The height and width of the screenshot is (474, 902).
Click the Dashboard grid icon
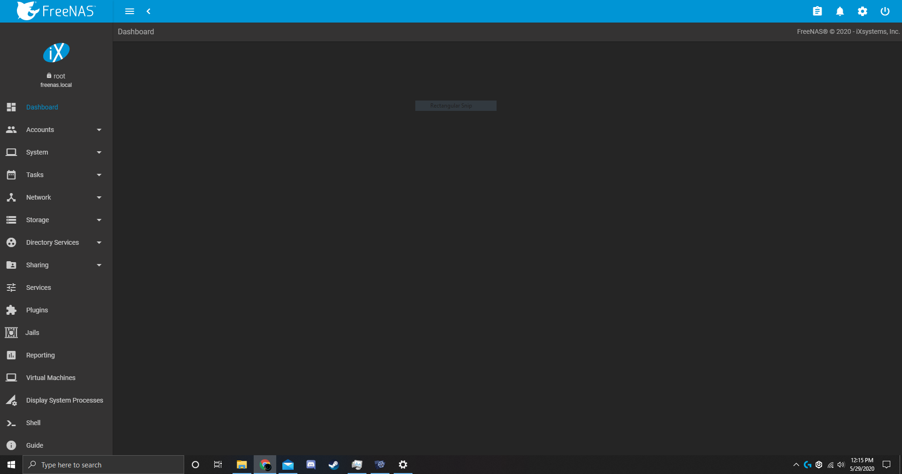coord(11,107)
